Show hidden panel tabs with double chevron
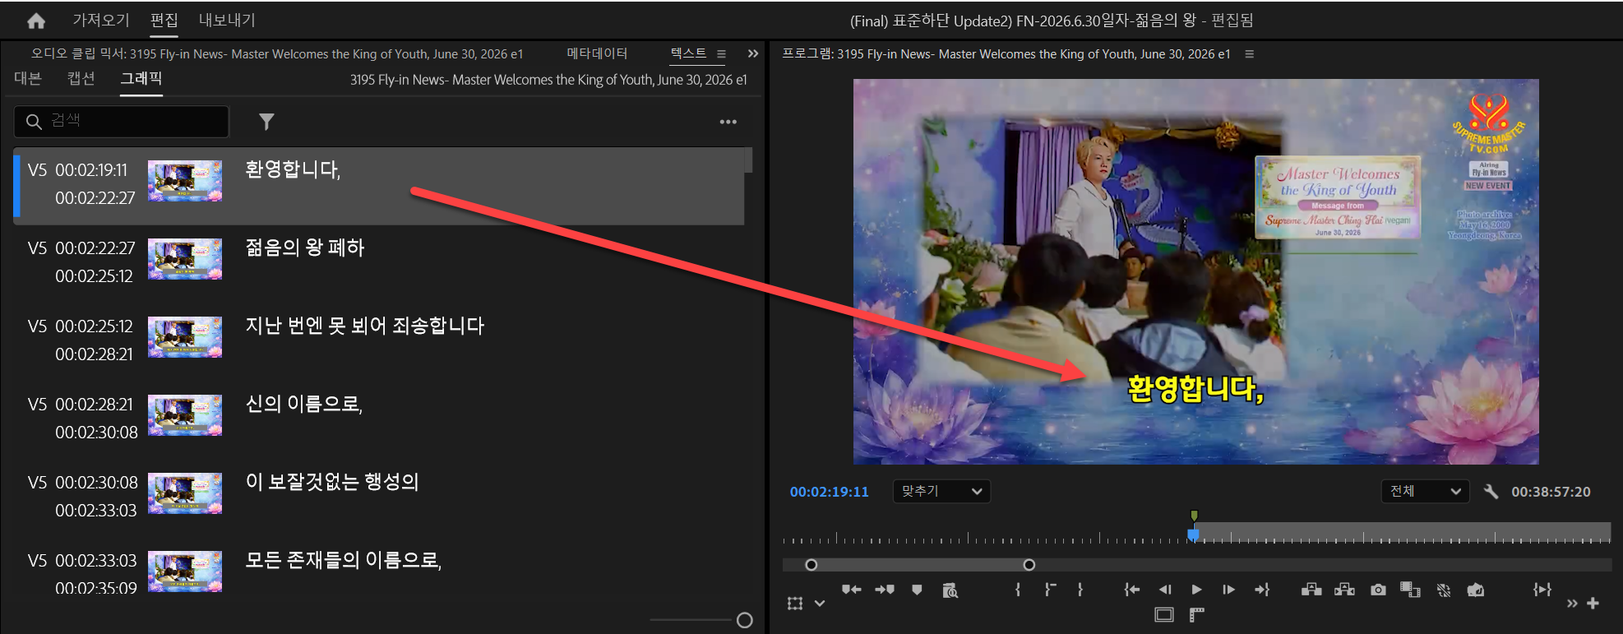Viewport: 1623px width, 634px height. coord(753,53)
